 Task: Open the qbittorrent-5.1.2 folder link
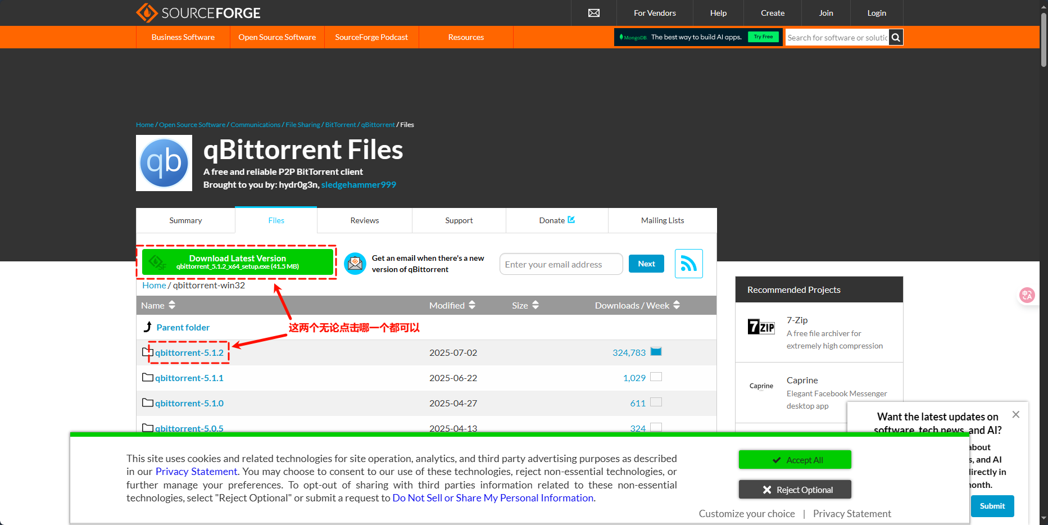pos(189,352)
